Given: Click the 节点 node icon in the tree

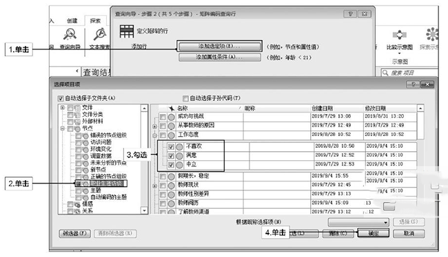Looking at the screenshot, I should coord(77,128).
